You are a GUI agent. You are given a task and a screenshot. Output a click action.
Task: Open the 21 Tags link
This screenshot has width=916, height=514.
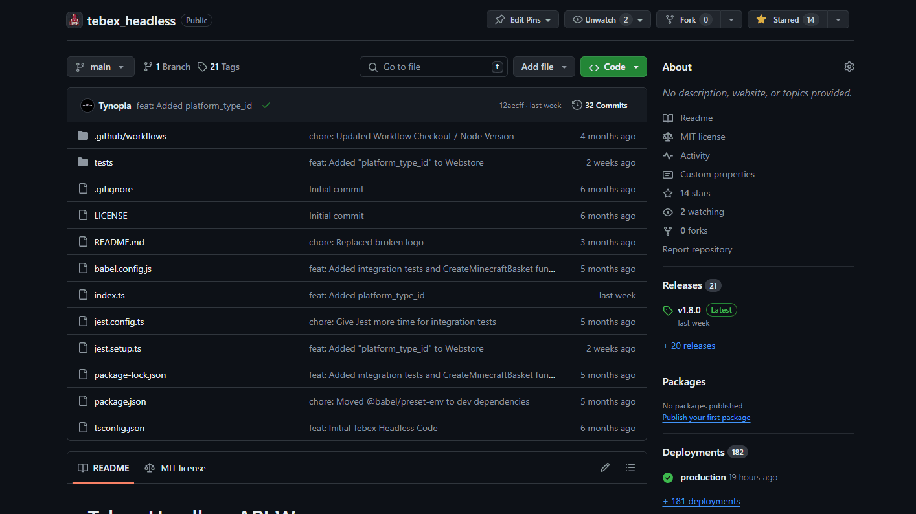[219, 67]
